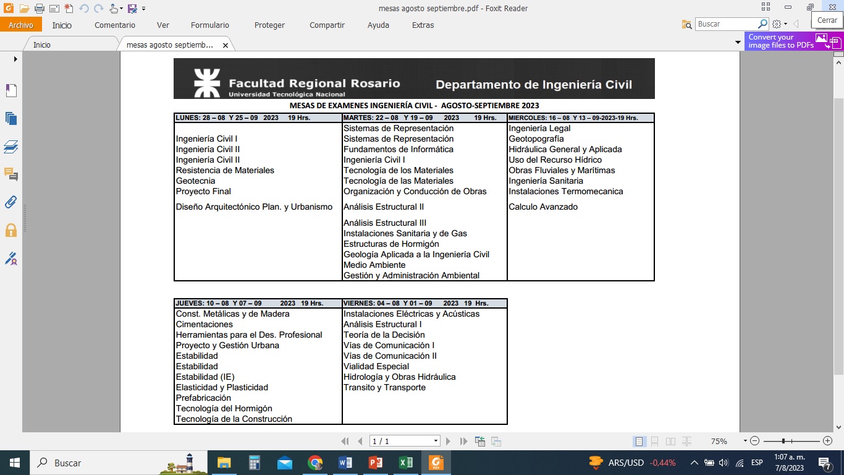Screen dimensions: 844x475
Task: Toggle full screen mode icon in the title bar
Action: (766, 7)
